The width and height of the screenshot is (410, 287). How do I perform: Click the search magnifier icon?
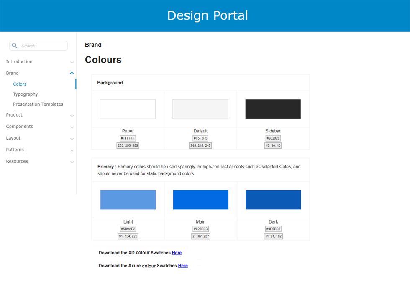coord(15,46)
